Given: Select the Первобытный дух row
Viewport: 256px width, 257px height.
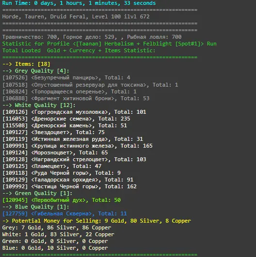Looking at the screenshot, I should (62, 200).
